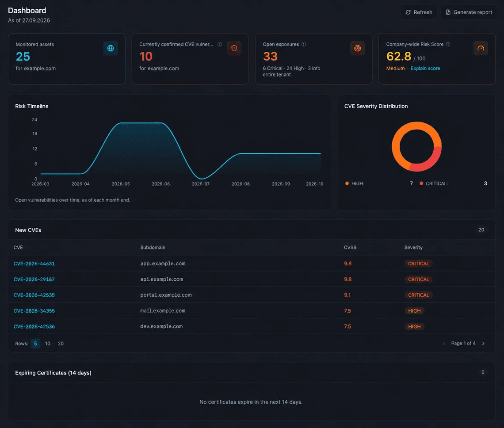The width and height of the screenshot is (504, 428).
Task: Go to previous page of New CVEs
Action: coord(444,344)
